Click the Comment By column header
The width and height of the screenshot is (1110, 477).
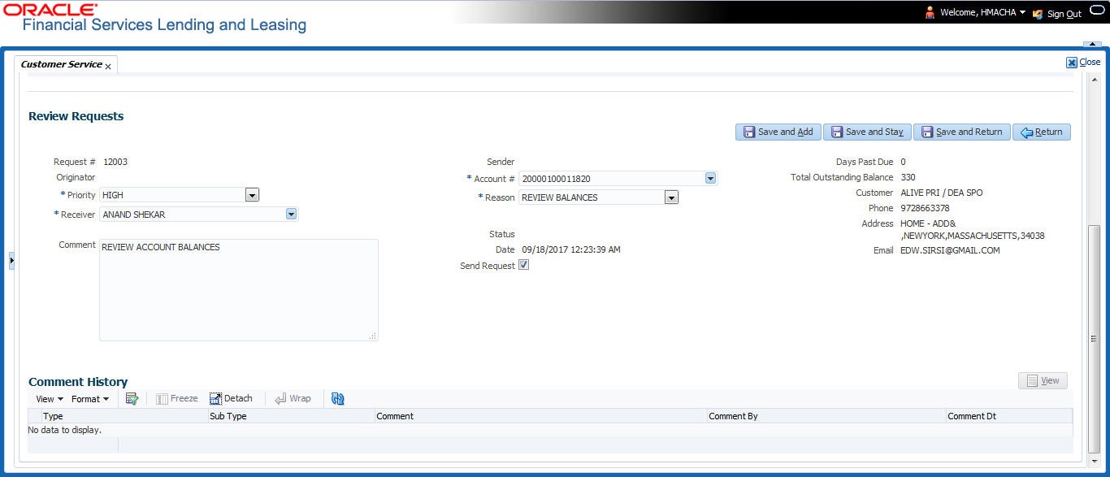[827, 416]
